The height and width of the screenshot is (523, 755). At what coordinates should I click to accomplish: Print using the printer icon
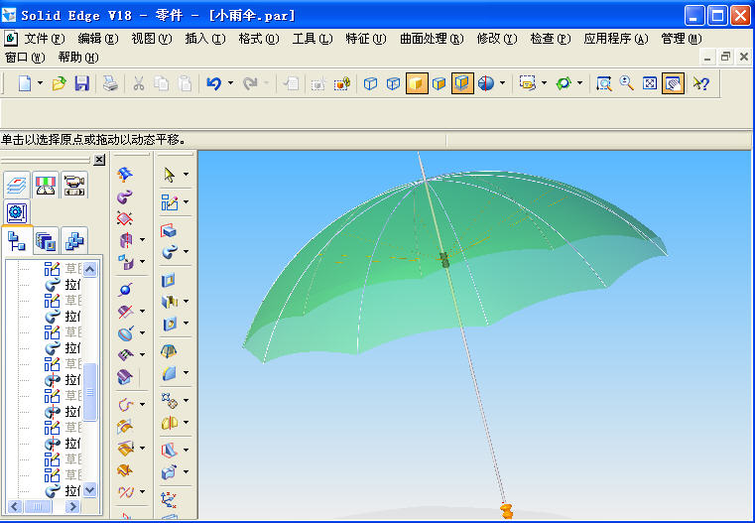111,83
